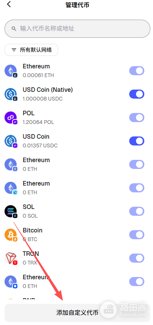Click the orange Bitcoin token icon
Image resolution: width=153 pixels, height=325 pixels.
[x=11, y=235]
